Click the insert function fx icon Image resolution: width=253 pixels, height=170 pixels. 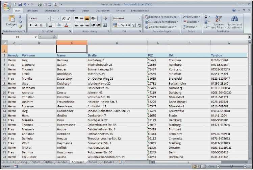tap(54, 37)
